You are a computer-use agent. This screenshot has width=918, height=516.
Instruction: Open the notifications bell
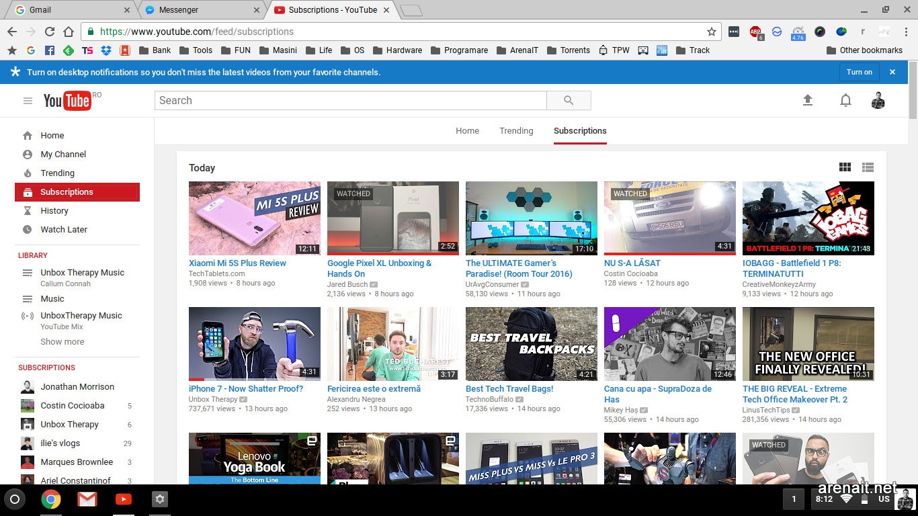[x=845, y=100]
